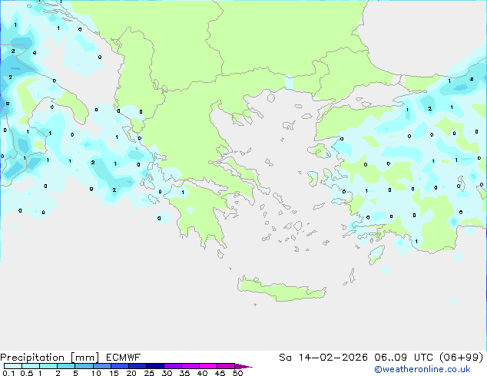The height and width of the screenshot is (376, 487).
Task: Click the 0.1–0.5 mm legend color swatch
Action: (x=13, y=366)
